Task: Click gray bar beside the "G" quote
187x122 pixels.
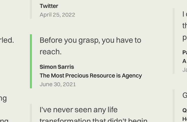Action: (174, 106)
